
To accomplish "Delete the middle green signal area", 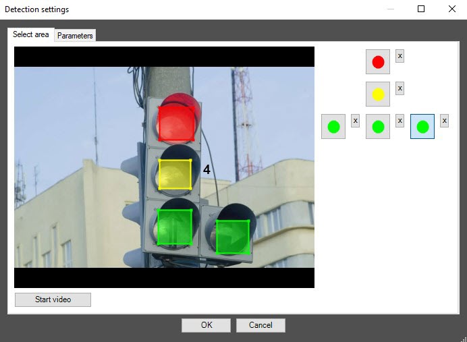I will point(400,121).
